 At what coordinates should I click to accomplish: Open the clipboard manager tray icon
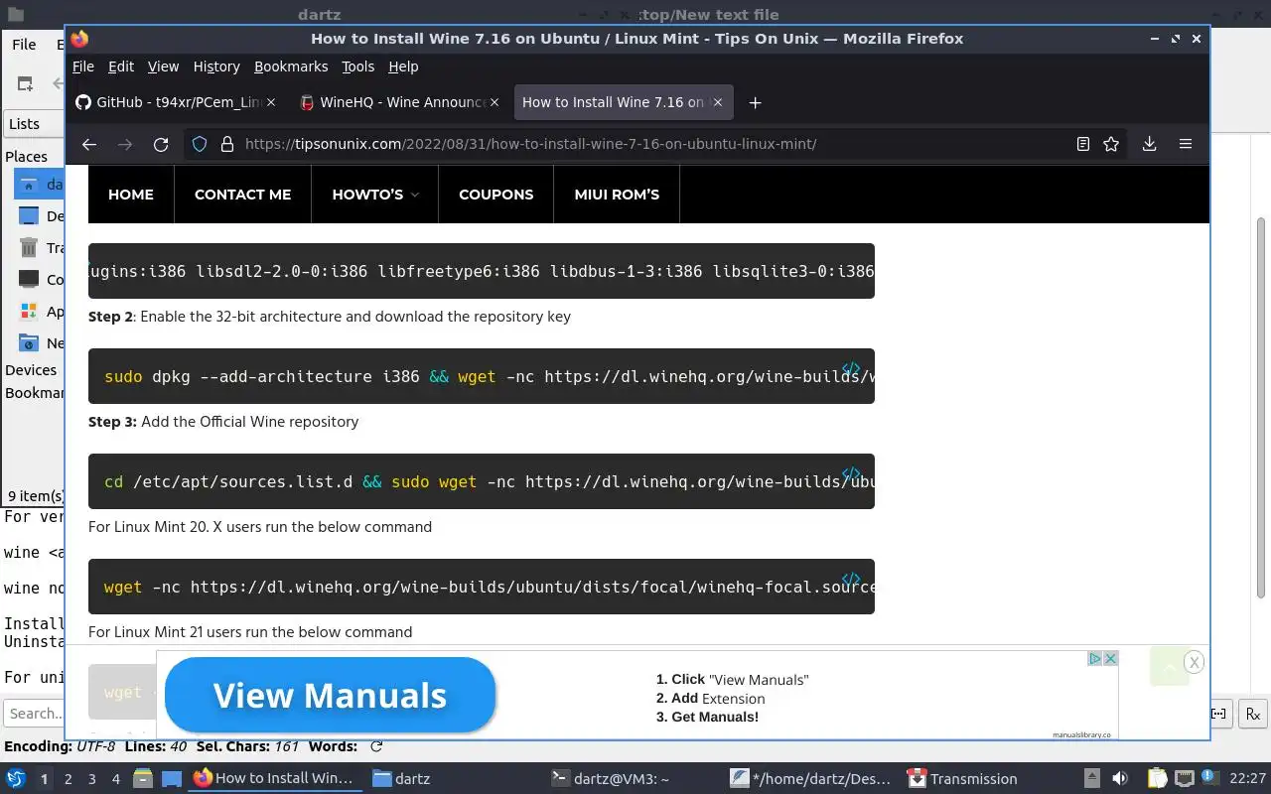tap(1157, 778)
